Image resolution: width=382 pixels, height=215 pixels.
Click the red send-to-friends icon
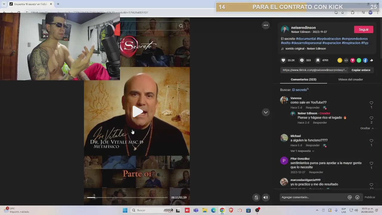tap(352, 60)
